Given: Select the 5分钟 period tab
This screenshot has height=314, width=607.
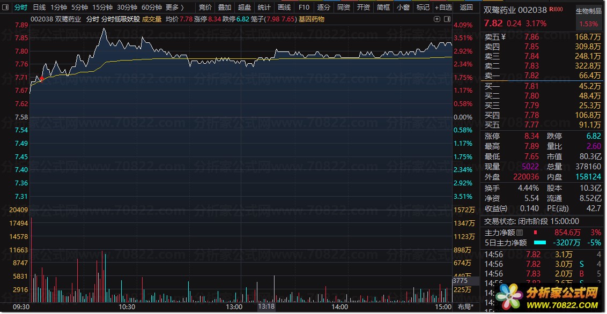Looking at the screenshot, I should click(79, 8).
